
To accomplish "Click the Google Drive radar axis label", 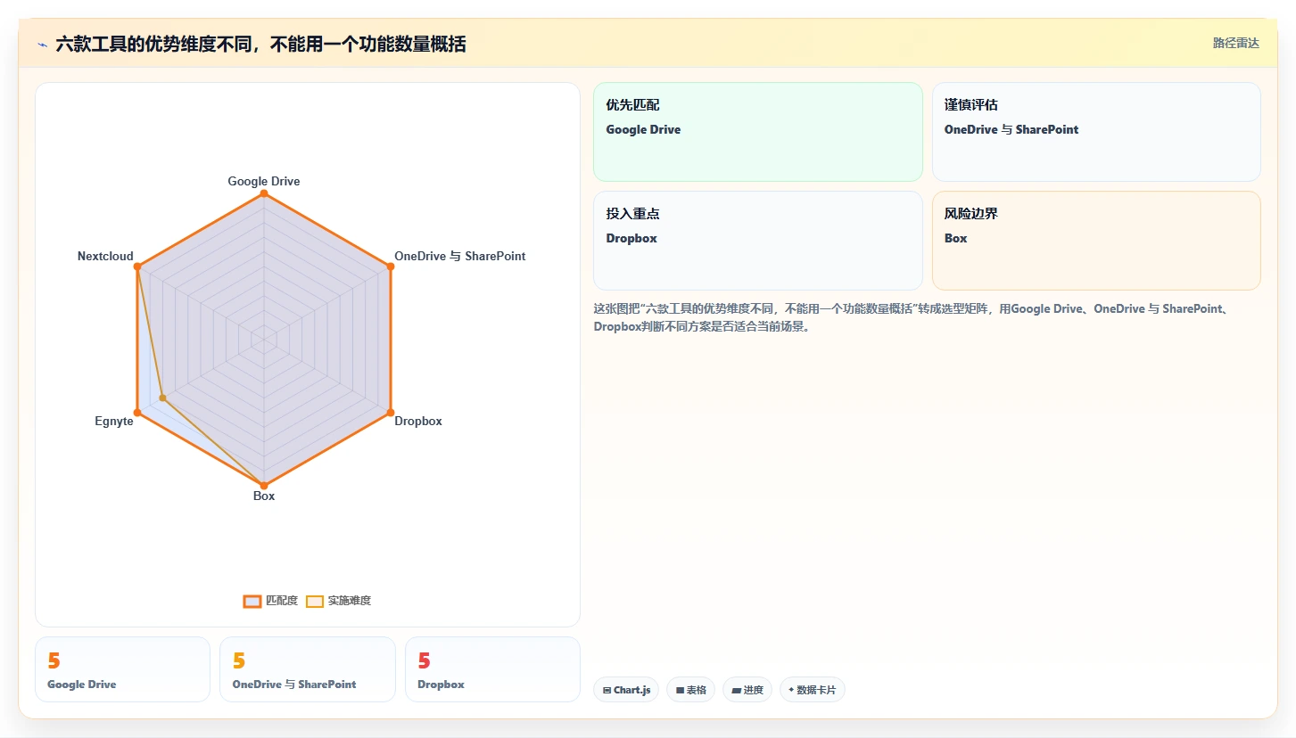I will coord(264,181).
